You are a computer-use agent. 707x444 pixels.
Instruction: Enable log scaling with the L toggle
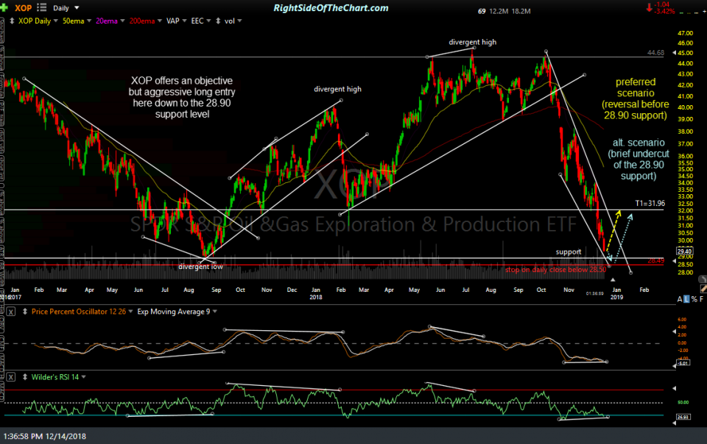[x=686, y=298]
